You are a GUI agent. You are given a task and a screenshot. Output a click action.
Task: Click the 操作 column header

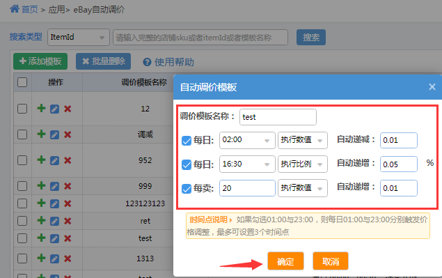pos(56,82)
